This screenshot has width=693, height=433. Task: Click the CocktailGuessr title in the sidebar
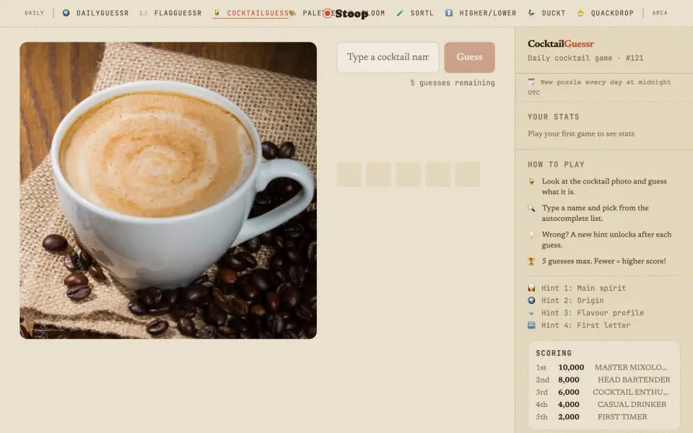pyautogui.click(x=560, y=44)
